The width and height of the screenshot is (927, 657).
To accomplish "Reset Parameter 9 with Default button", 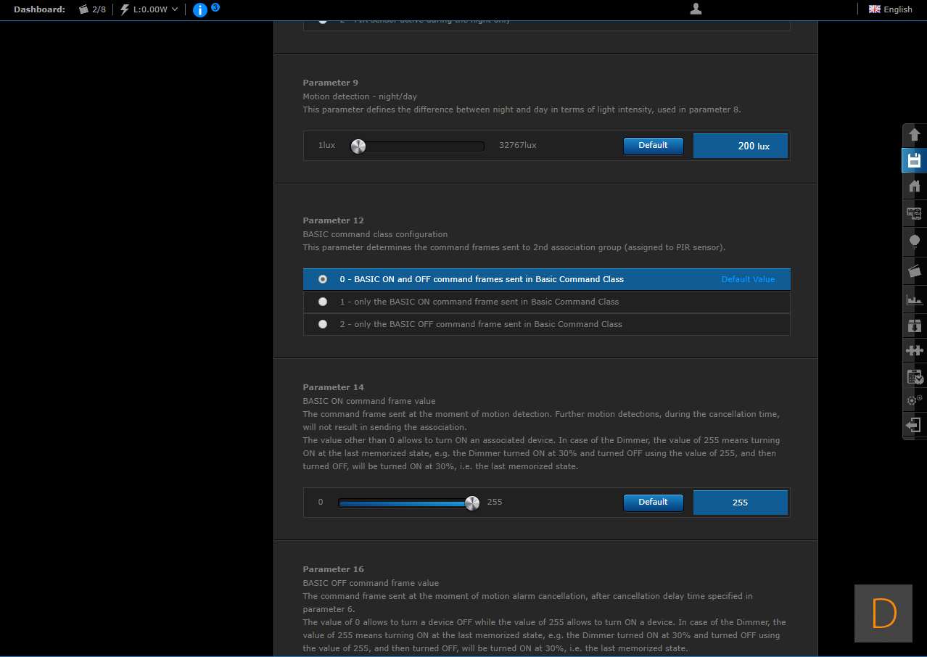I will click(x=653, y=146).
